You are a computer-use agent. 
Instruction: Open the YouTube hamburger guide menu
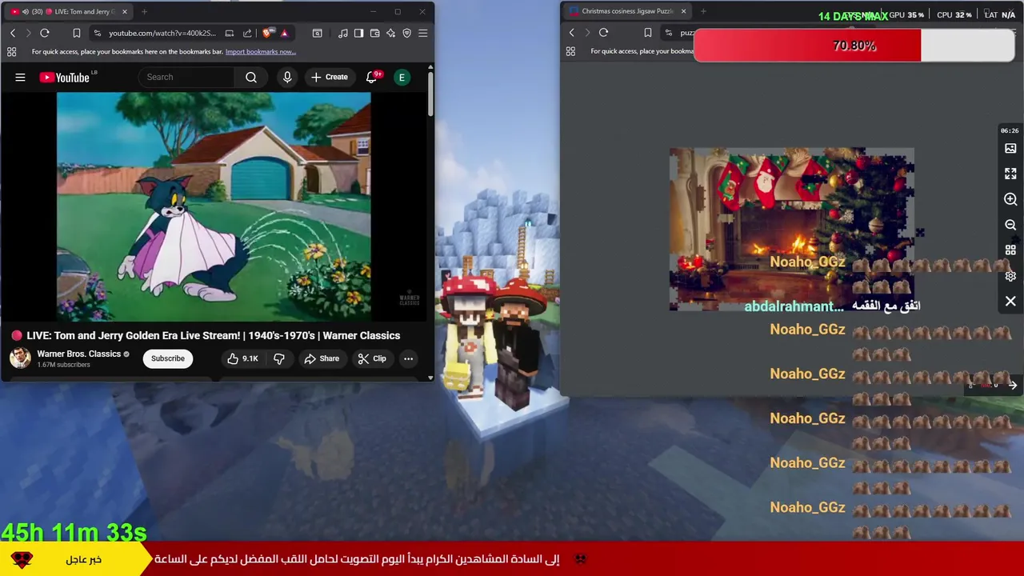20,78
